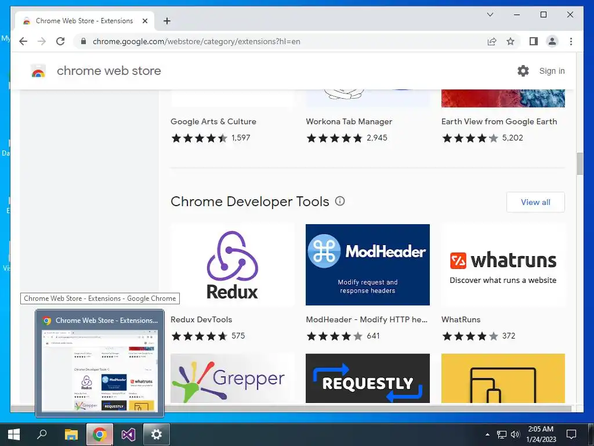
Task: Click the browser forward arrow
Action: pyautogui.click(x=42, y=41)
